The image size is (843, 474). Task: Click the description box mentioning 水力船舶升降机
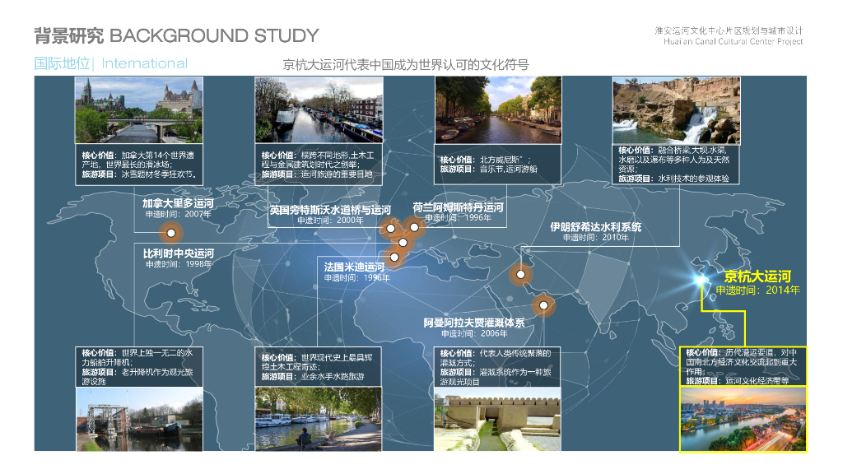pos(139,366)
